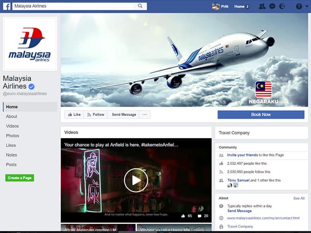This screenshot has width=311, height=233.
Task: Click the Invite your friends people icon
Action: pos(221,155)
